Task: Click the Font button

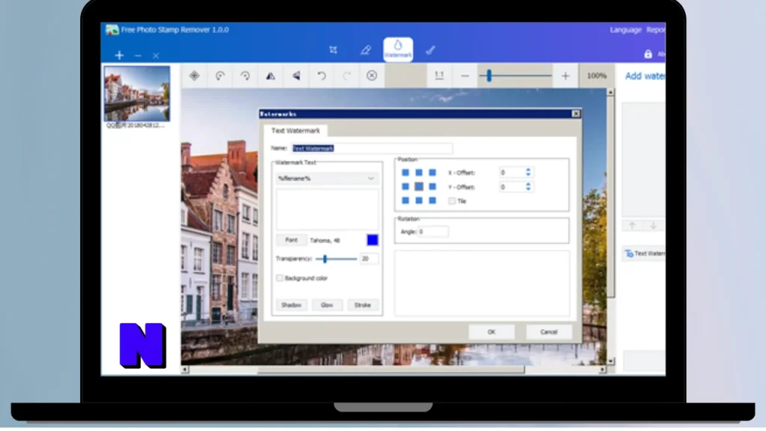Action: click(291, 240)
